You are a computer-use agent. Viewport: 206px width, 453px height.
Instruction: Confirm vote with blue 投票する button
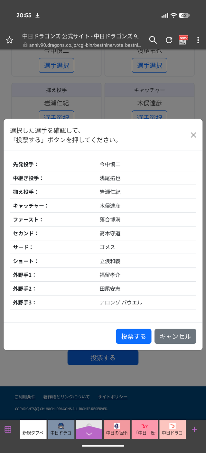(134, 336)
